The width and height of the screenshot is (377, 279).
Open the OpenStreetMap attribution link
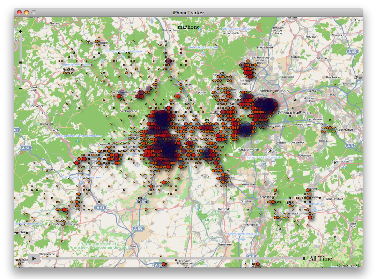[349, 266]
